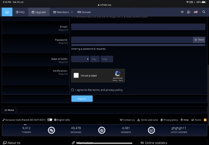Image resolution: width=209 pixels, height=145 pixels.
Task: Click the 49,478 messages count
Action: 76,128
